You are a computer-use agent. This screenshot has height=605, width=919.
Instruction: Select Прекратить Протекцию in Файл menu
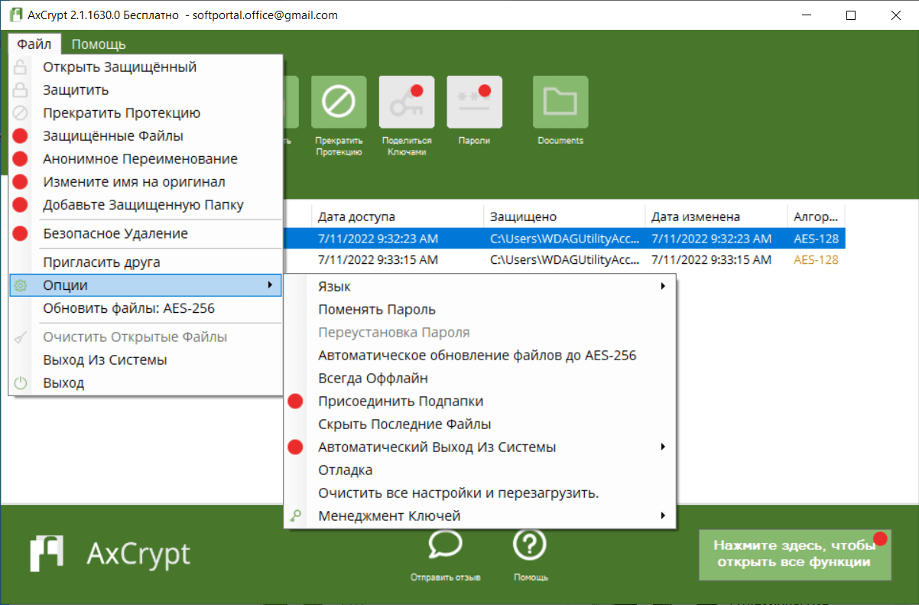pyautogui.click(x=146, y=113)
